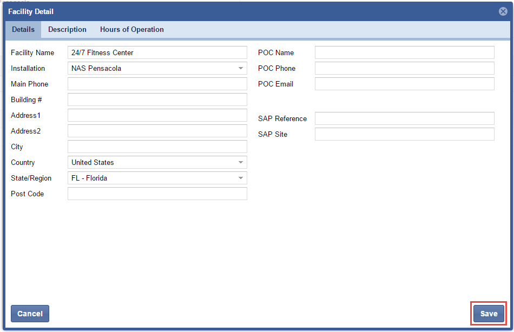
Task: Select the Details tab
Action: click(x=23, y=30)
